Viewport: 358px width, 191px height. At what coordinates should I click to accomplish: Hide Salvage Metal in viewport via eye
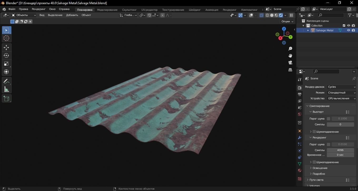[x=349, y=30]
